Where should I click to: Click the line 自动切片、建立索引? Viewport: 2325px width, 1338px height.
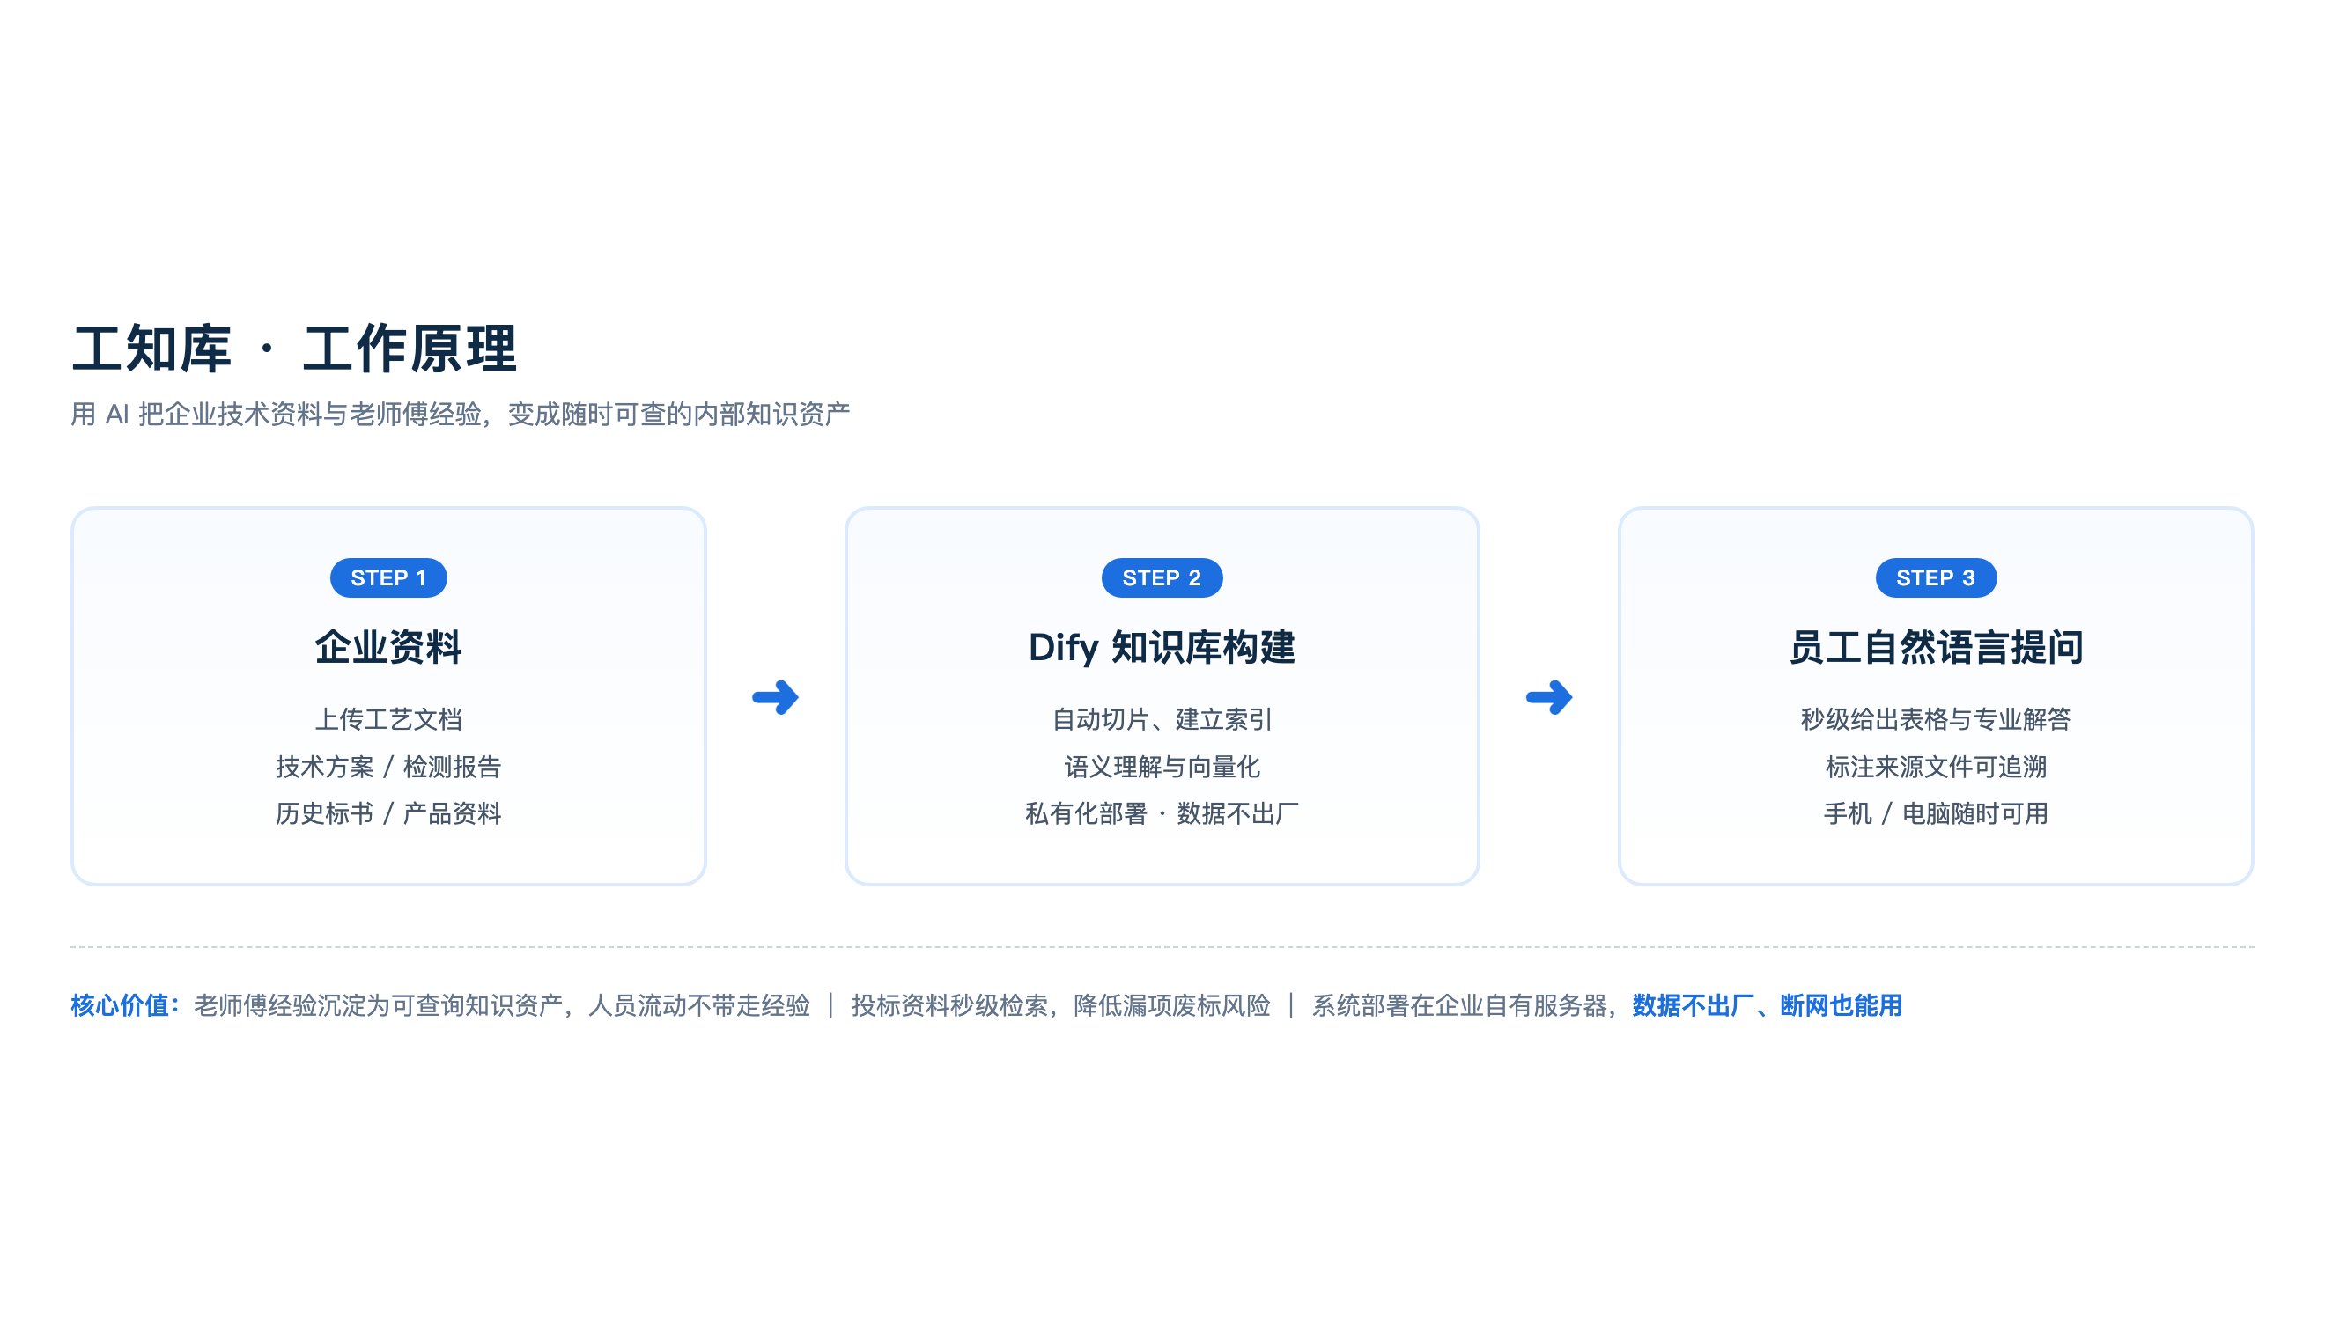click(1161, 718)
